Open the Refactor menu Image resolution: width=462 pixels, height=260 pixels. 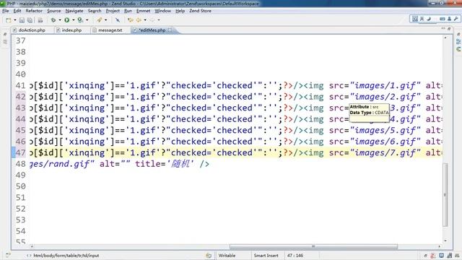34,11
